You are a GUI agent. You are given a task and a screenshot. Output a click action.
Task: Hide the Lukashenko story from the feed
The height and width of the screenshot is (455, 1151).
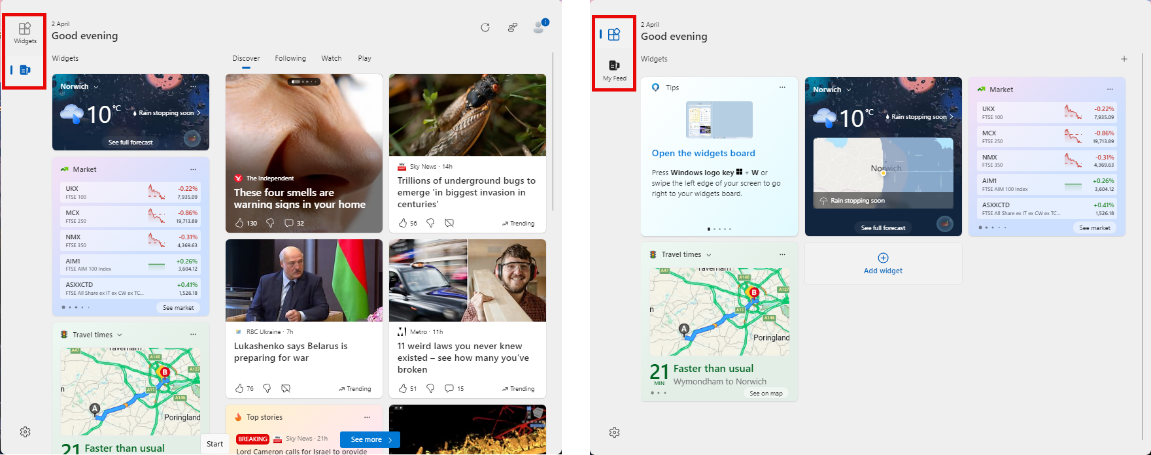pos(286,388)
